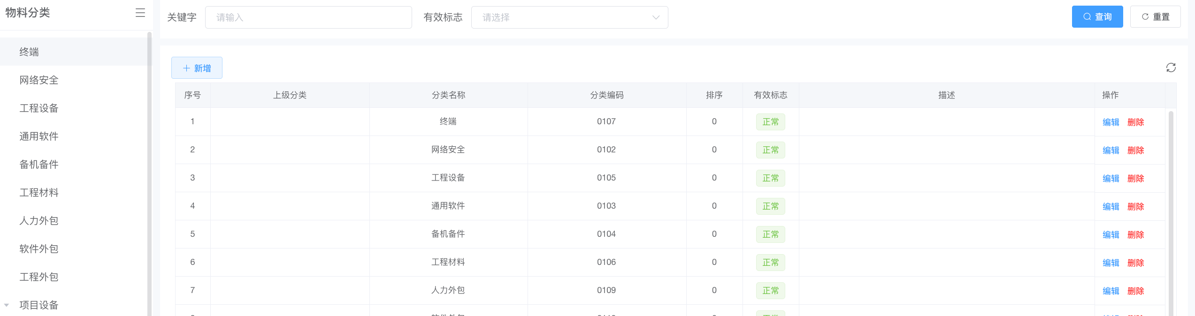
Task: Select 人力外包 in the sidebar tree
Action: tap(39, 221)
